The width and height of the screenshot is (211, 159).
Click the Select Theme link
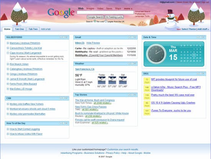click(x=189, y=29)
